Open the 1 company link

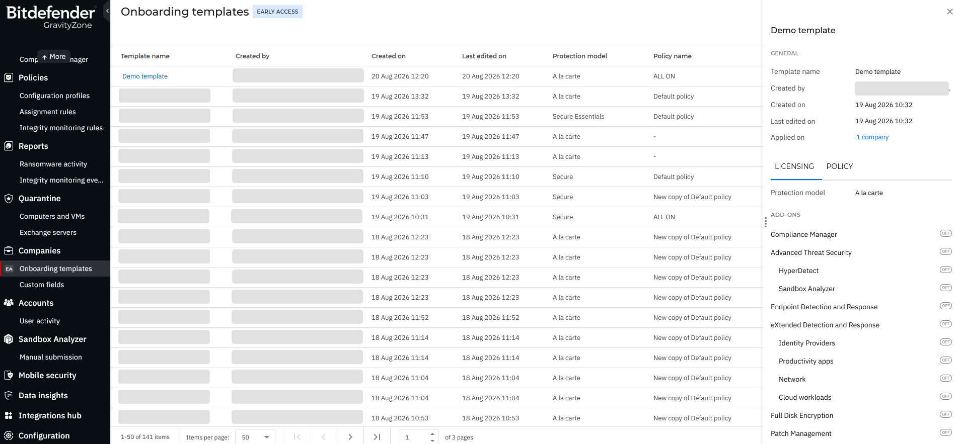click(872, 137)
